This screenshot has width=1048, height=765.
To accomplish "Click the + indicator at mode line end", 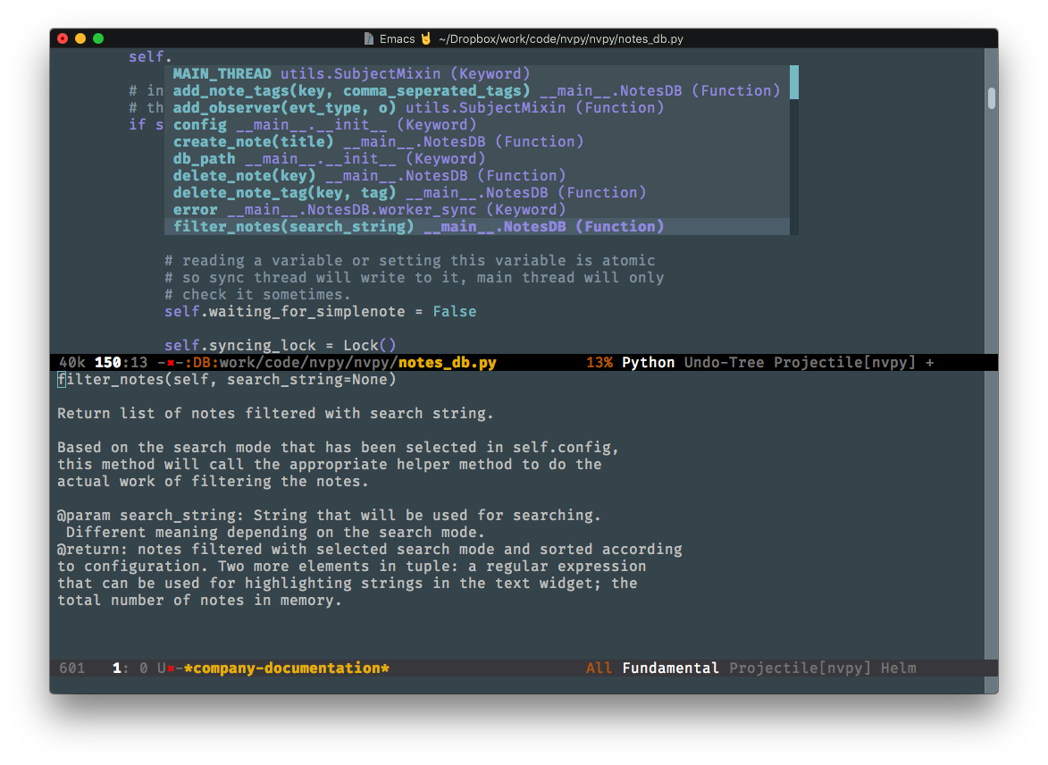I will point(930,363).
